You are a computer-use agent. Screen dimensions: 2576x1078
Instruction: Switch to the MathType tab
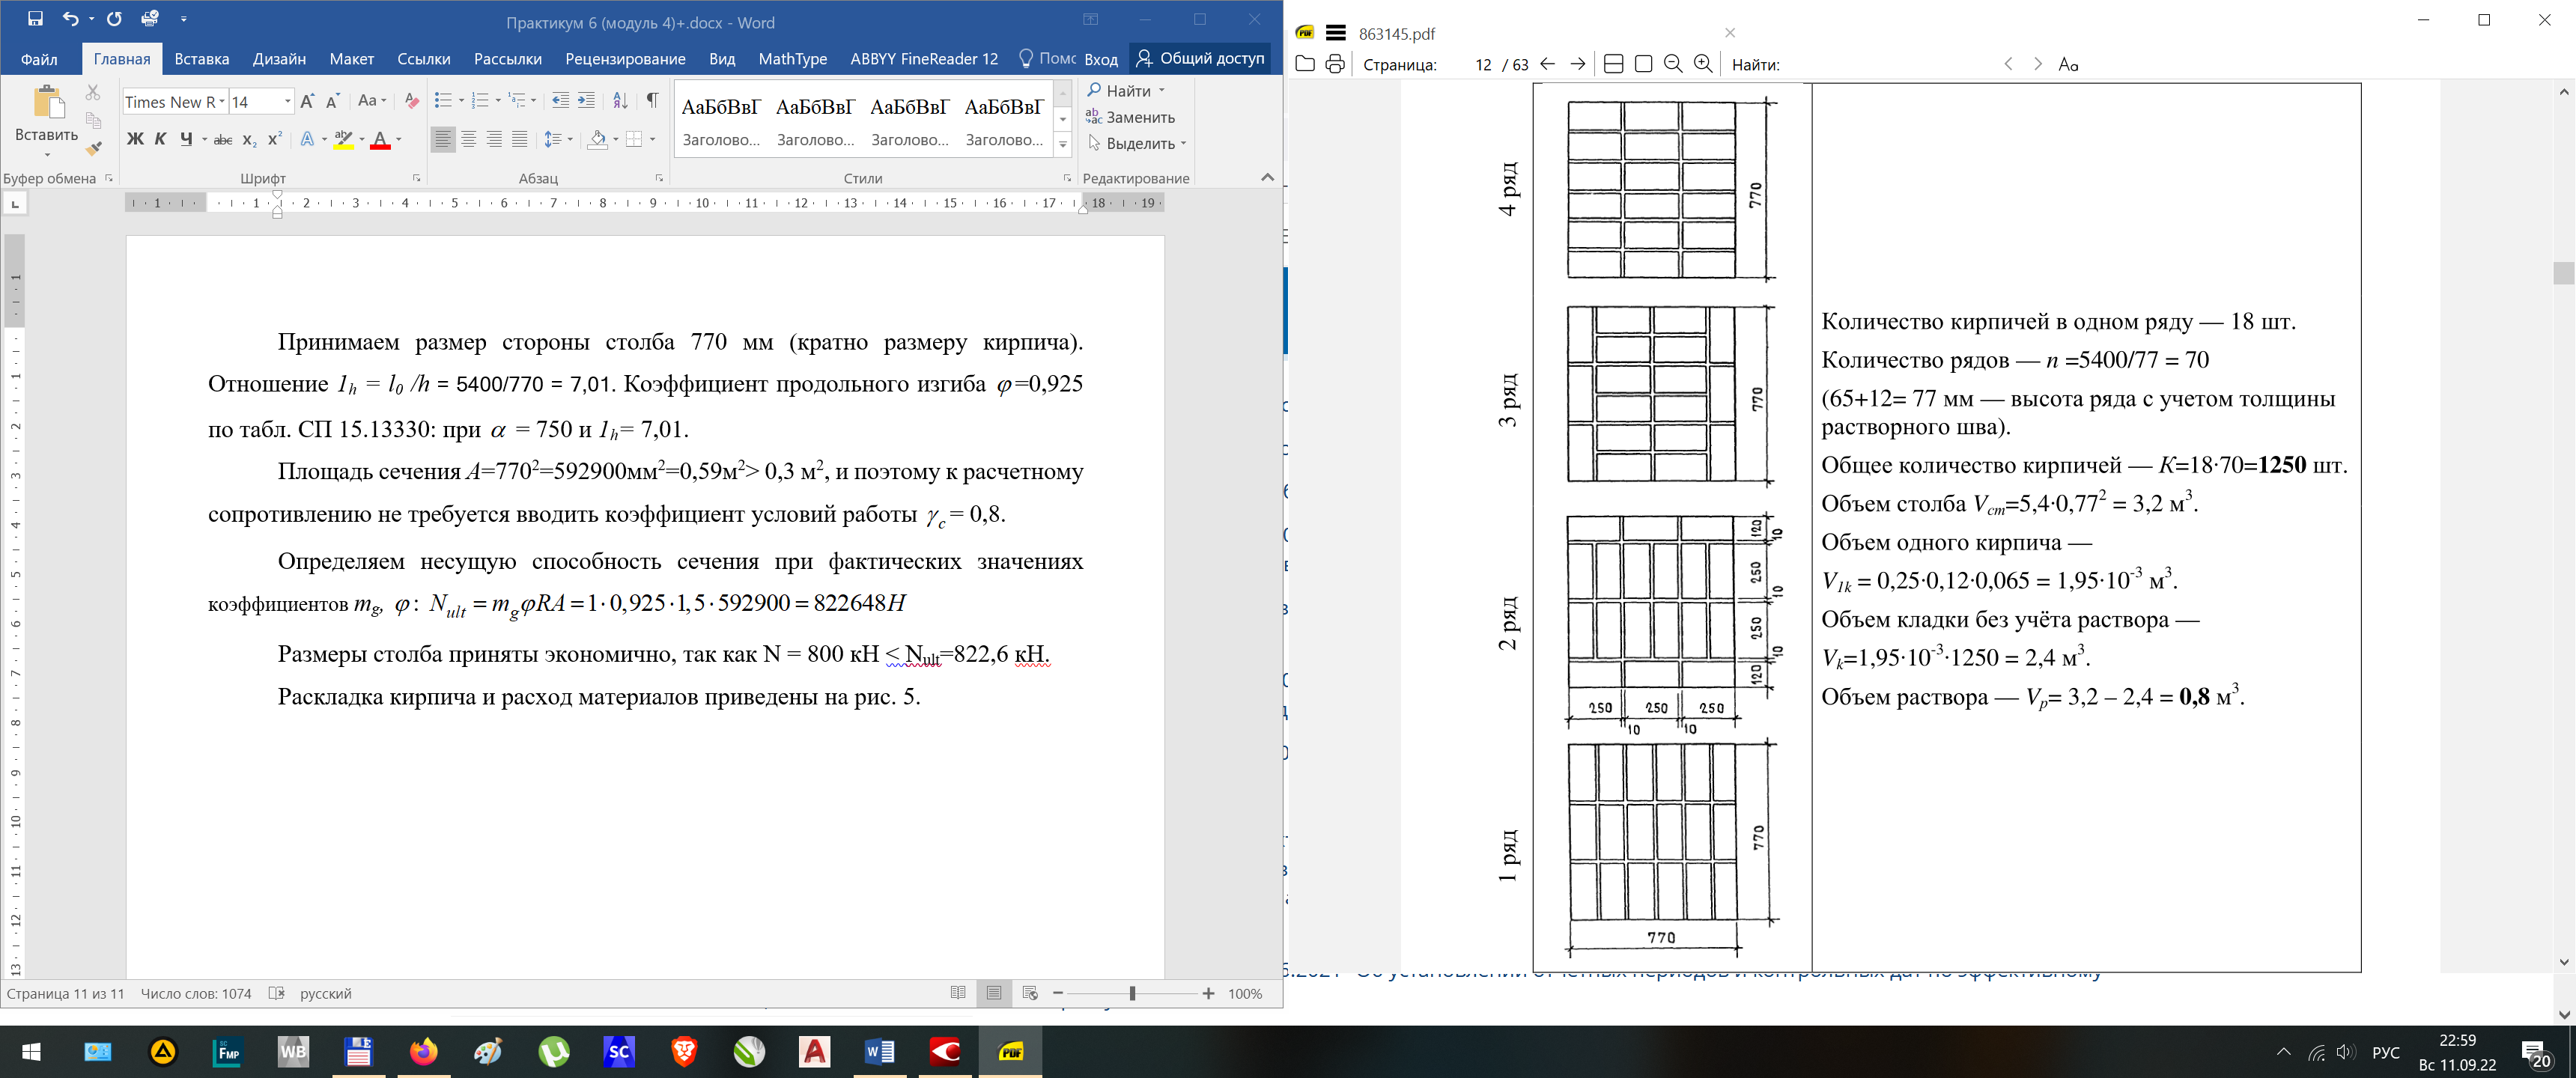coord(793,59)
